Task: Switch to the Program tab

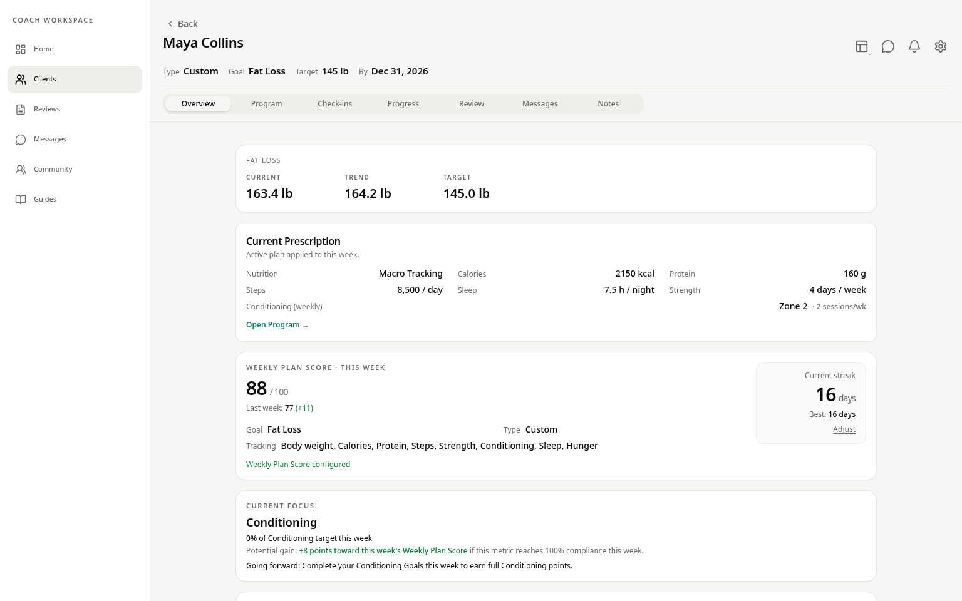Action: point(266,104)
